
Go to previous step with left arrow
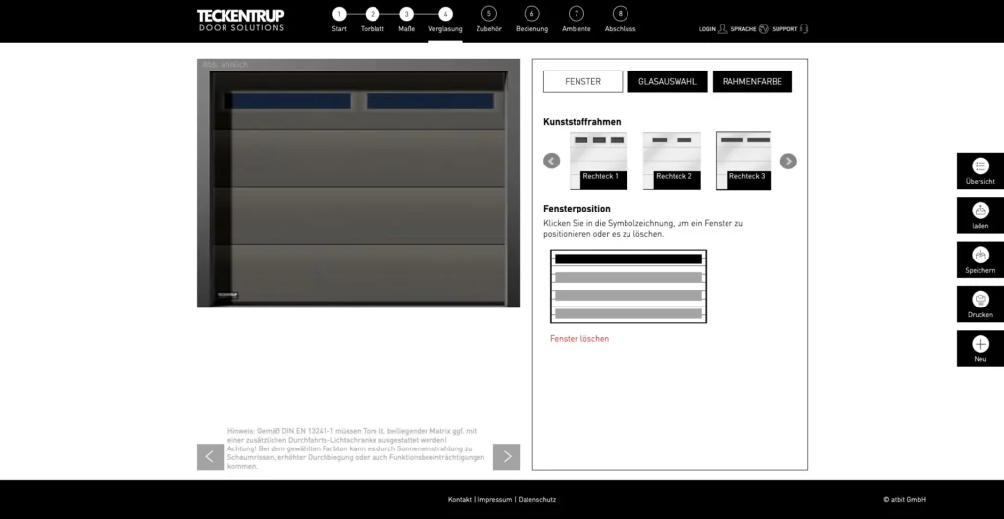point(210,456)
